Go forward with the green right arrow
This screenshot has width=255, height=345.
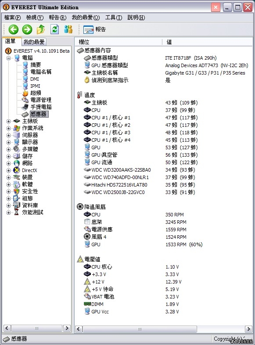point(27,29)
